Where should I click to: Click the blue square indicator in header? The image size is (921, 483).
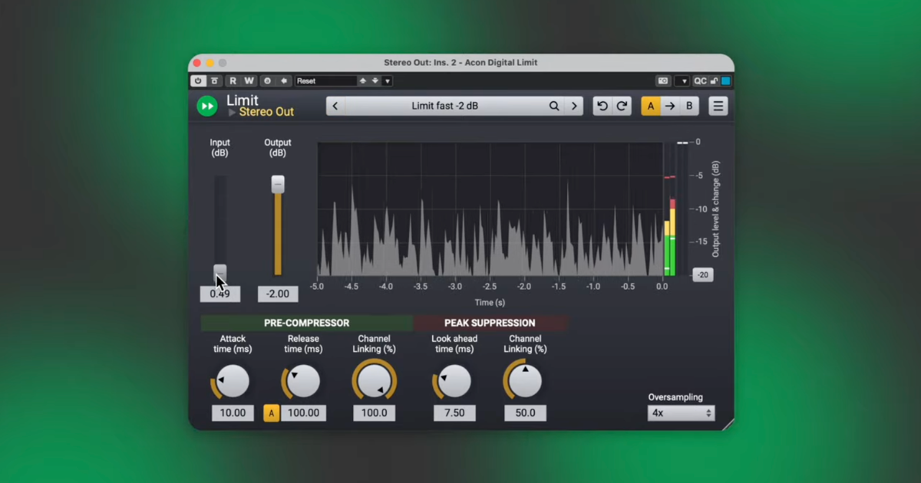tap(725, 80)
